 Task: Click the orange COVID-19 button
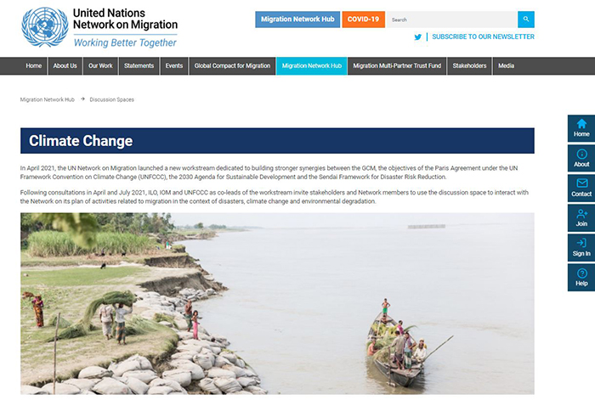pyautogui.click(x=363, y=20)
